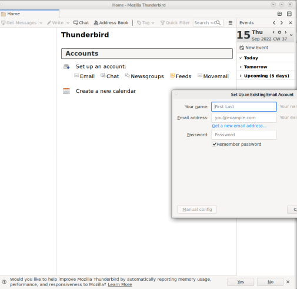Image resolution: width=297 pixels, height=289 pixels.
Task: Open the Address Book
Action: coord(111,23)
